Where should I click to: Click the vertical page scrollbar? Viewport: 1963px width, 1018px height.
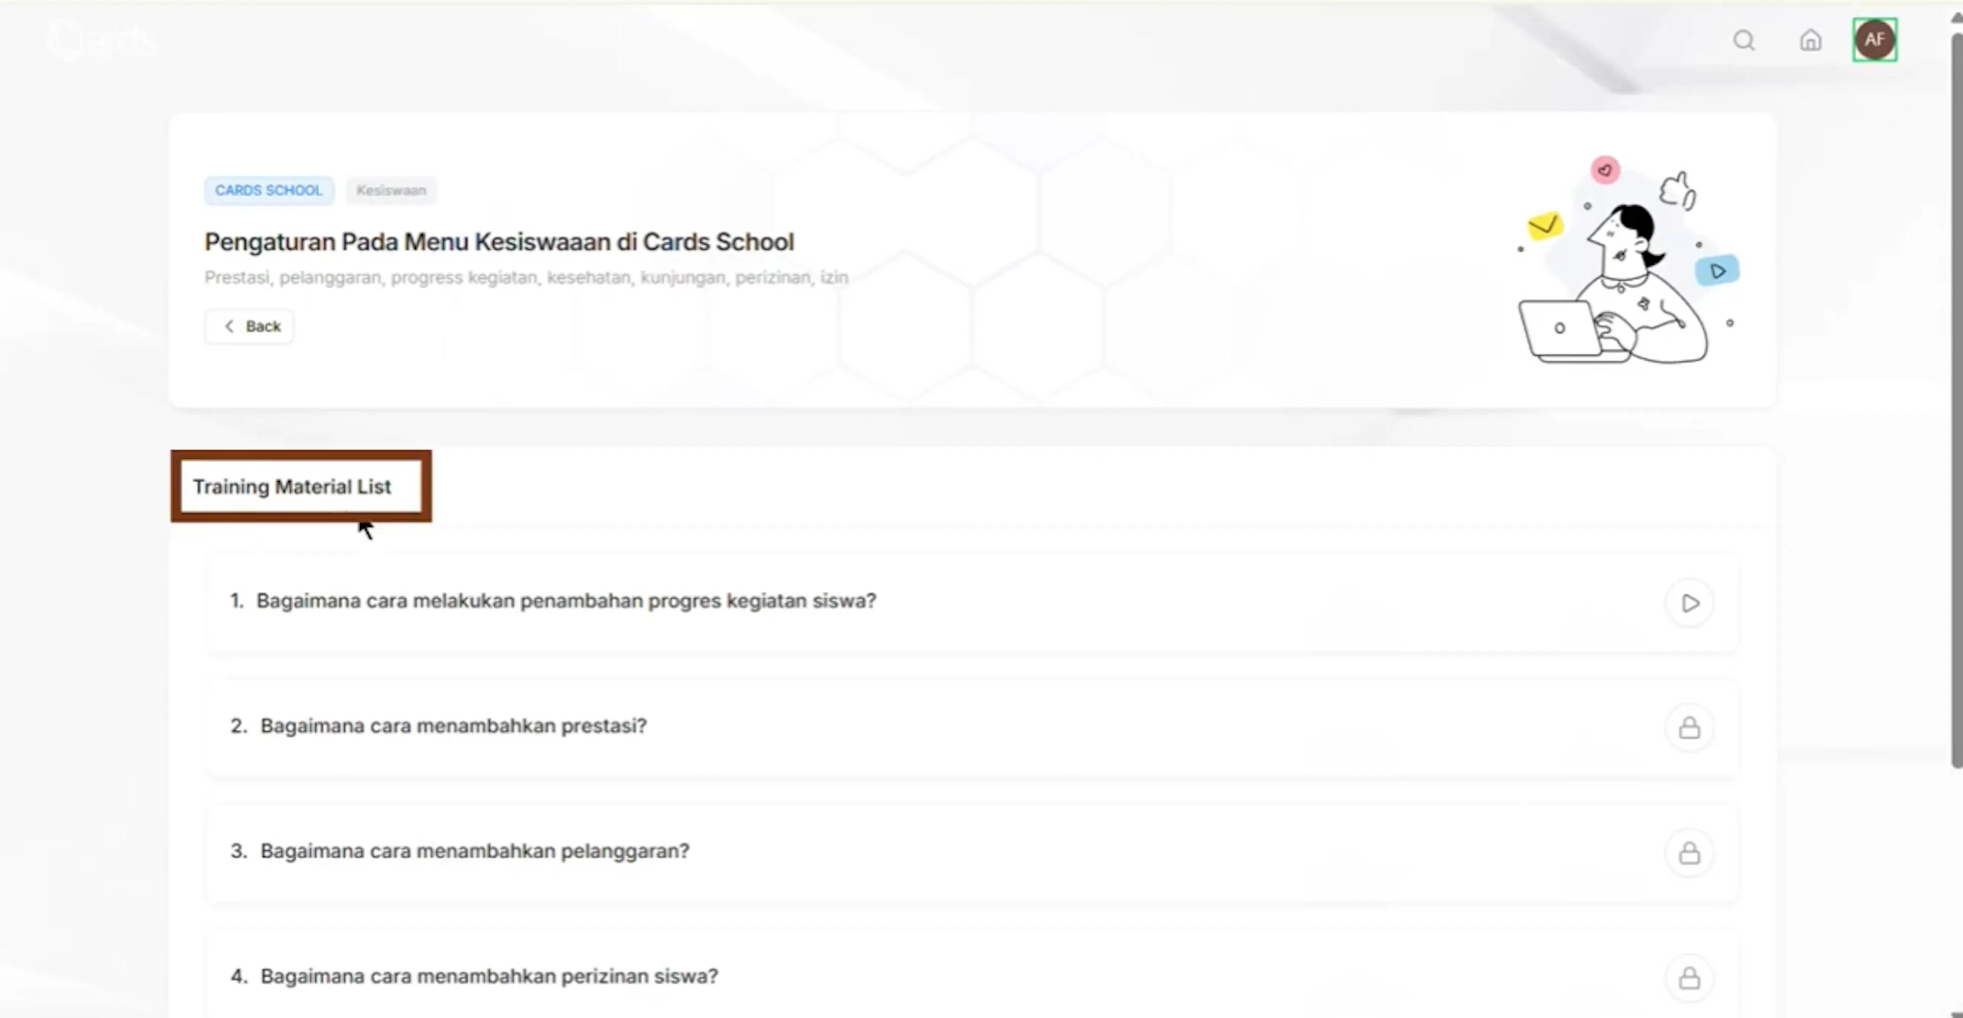pos(1956,396)
